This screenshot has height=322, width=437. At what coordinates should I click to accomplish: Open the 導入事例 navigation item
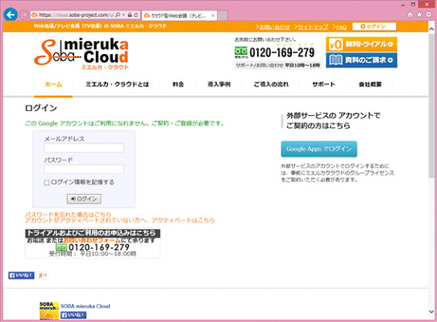click(218, 85)
